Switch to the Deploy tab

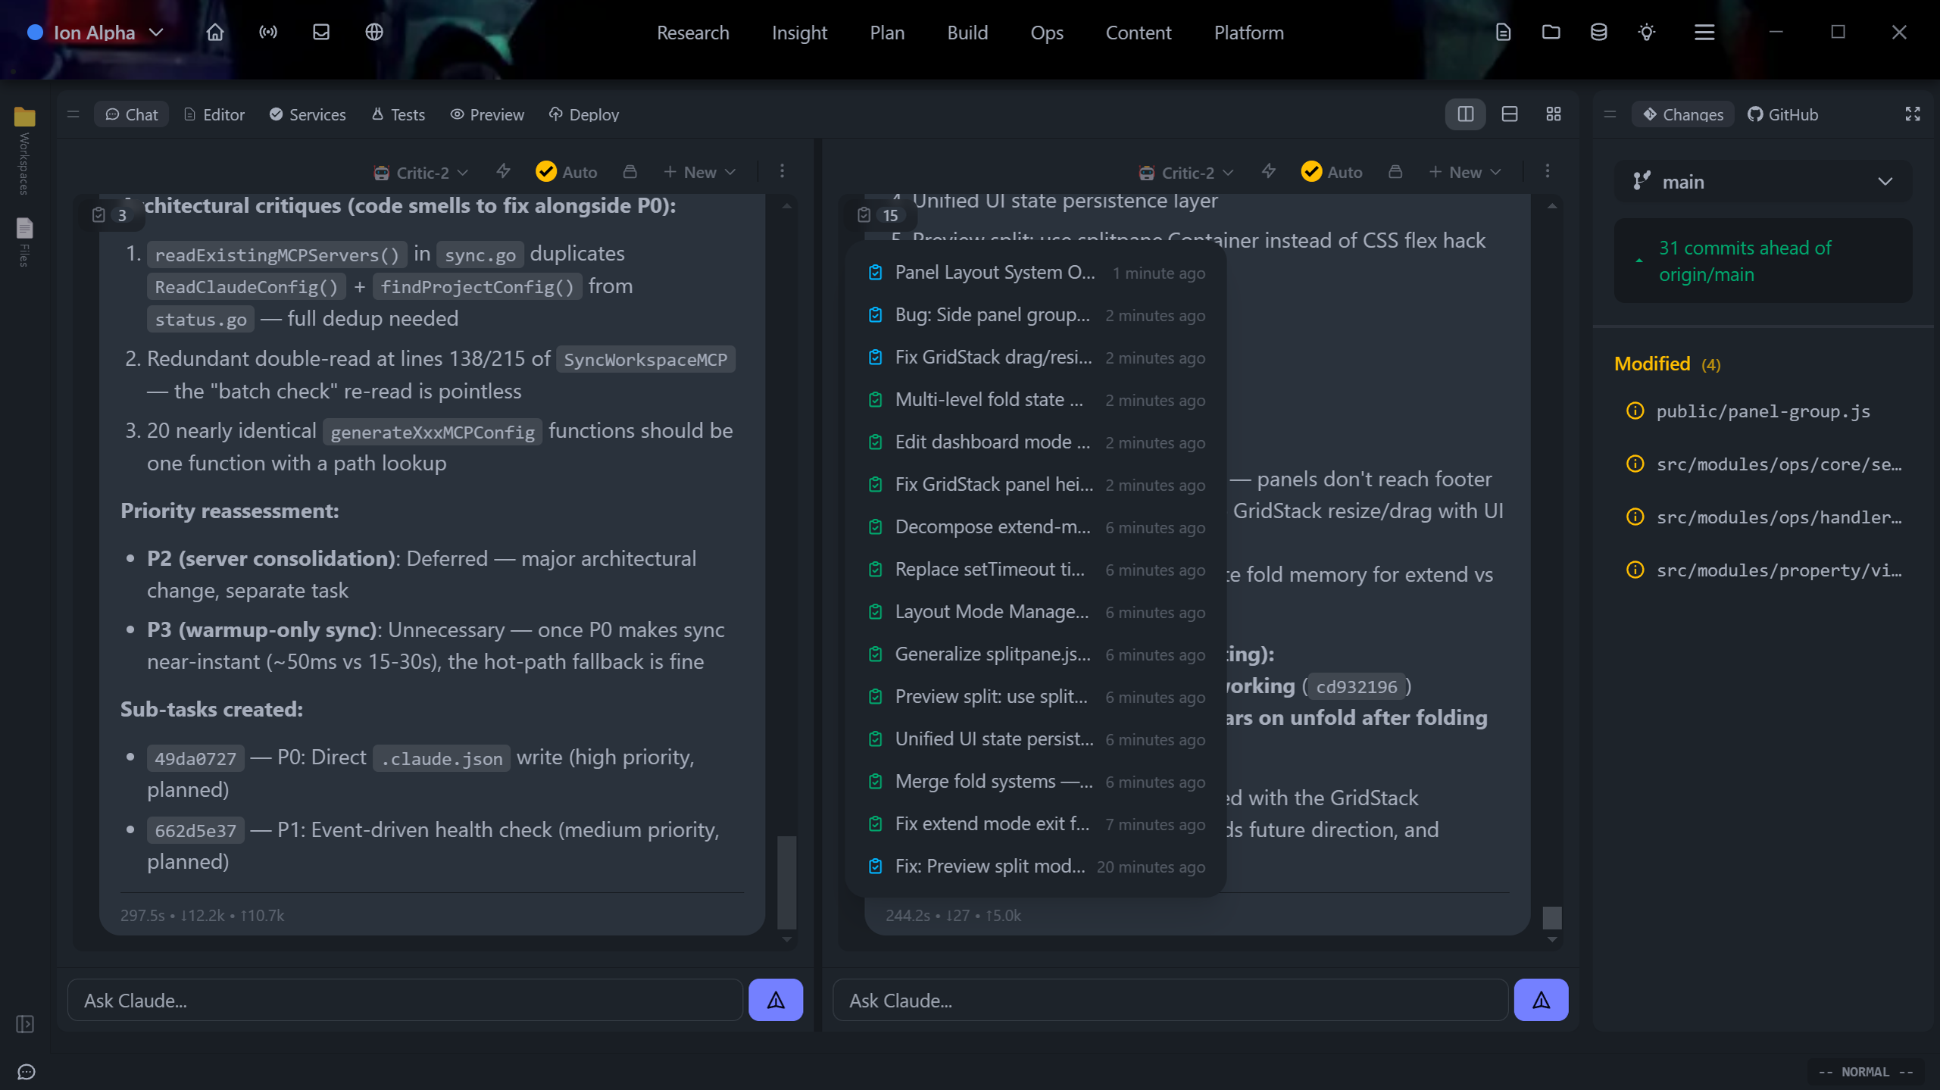click(x=583, y=114)
